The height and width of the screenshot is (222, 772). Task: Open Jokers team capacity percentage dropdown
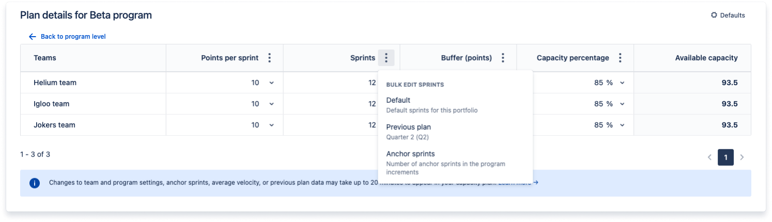pos(622,125)
